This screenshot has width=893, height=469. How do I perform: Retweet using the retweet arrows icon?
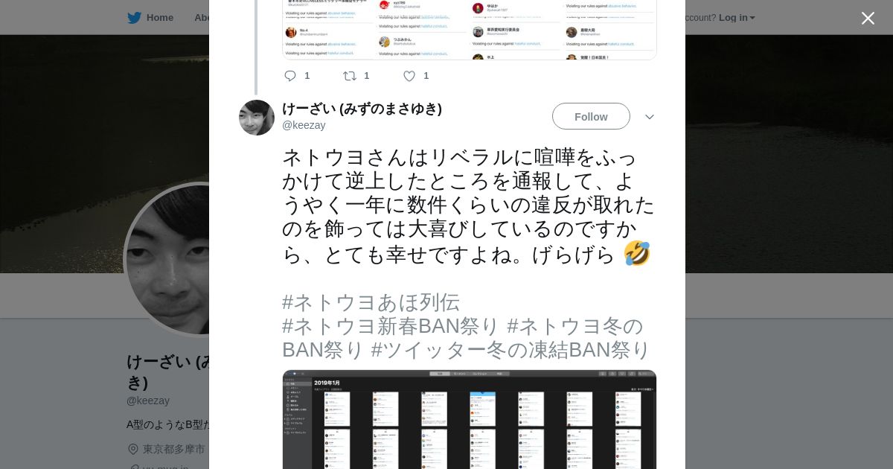click(x=349, y=76)
